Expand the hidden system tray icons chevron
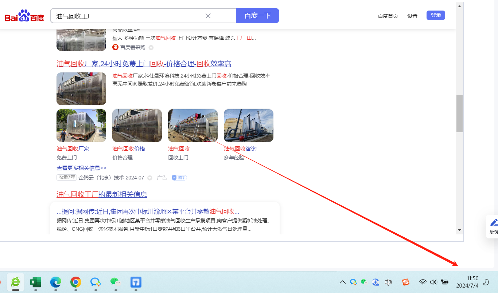 [343, 282]
